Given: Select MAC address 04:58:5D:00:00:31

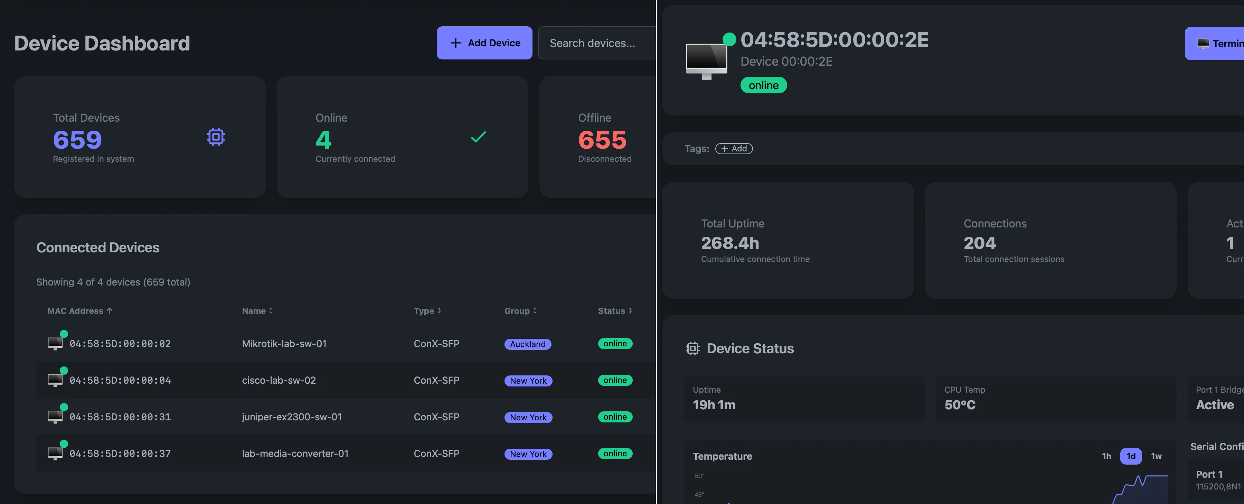Looking at the screenshot, I should [x=120, y=417].
